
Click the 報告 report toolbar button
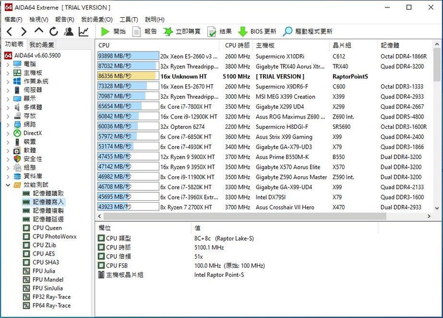click(x=145, y=31)
